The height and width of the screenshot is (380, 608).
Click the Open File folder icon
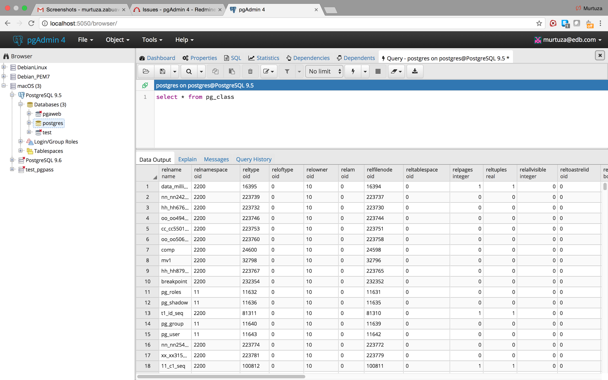pos(146,71)
